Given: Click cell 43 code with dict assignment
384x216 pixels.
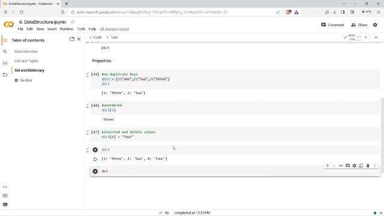Looking at the screenshot, I should 136,79.
